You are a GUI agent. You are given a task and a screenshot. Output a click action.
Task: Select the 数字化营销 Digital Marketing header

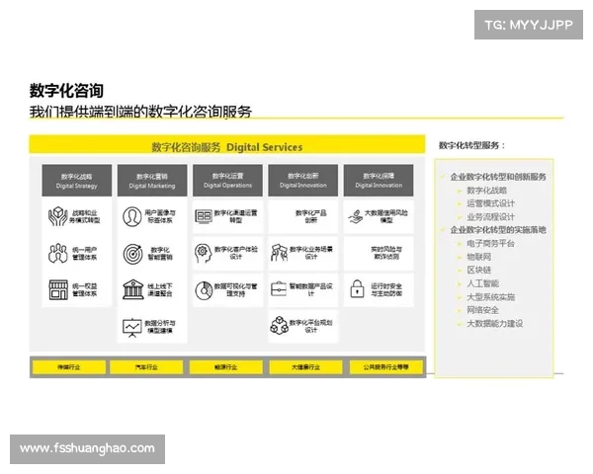pos(152,181)
